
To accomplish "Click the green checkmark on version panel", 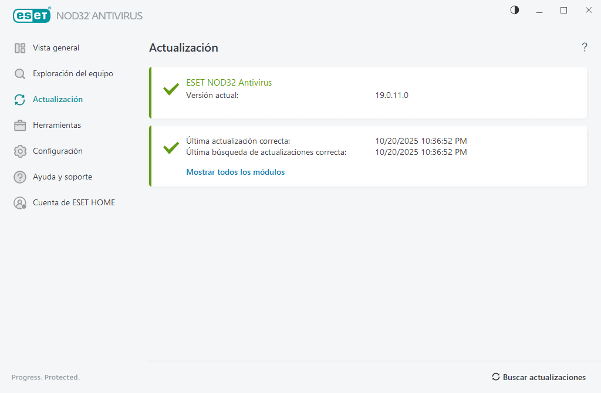I will tap(170, 89).
